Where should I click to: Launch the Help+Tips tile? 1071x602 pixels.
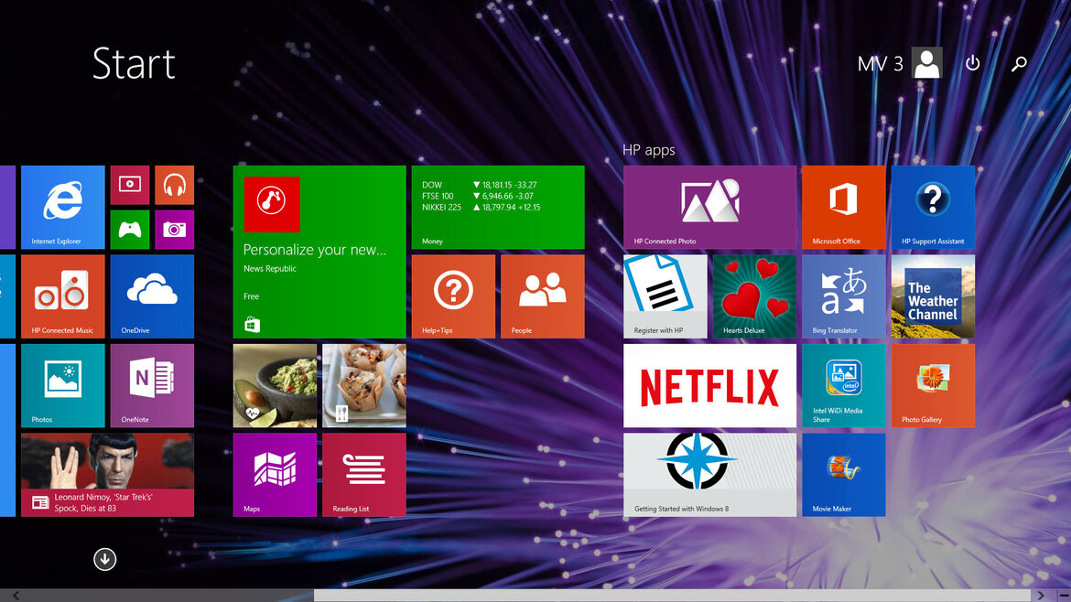(x=453, y=296)
